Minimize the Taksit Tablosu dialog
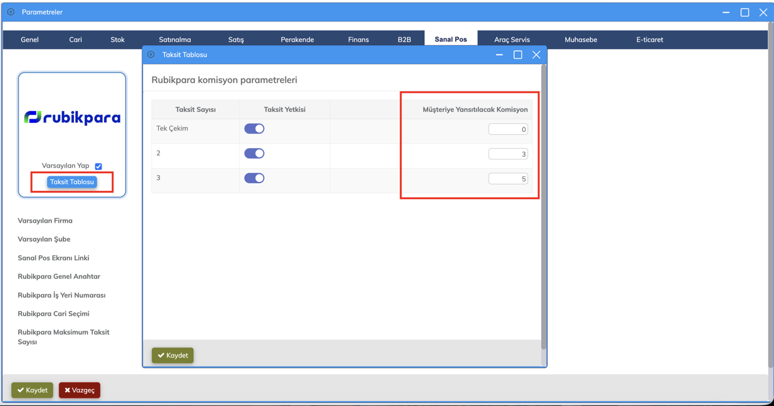The width and height of the screenshot is (774, 406). point(499,55)
